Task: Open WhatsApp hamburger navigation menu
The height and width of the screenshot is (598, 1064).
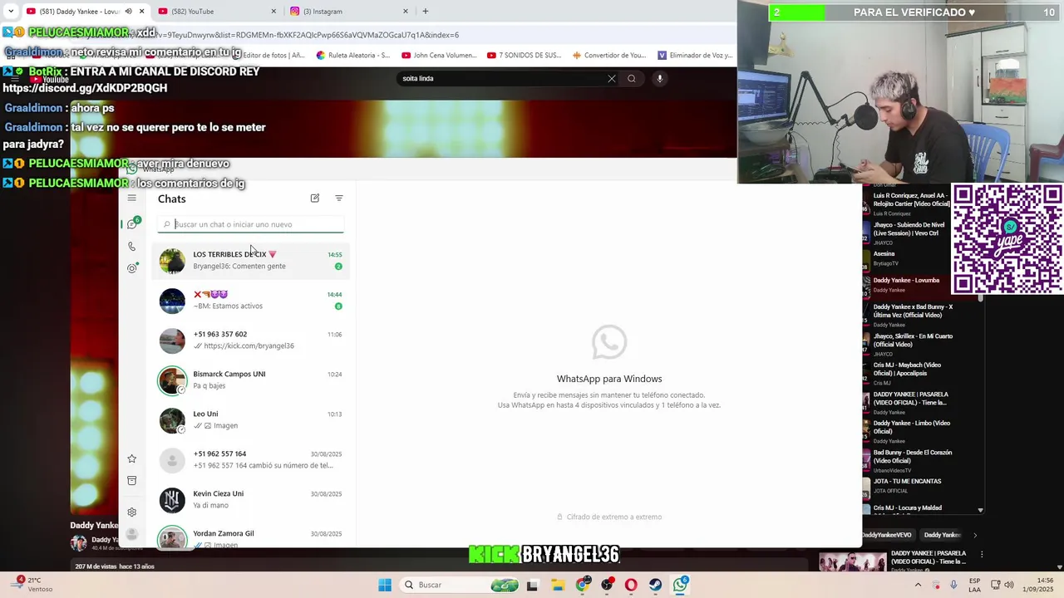Action: (x=131, y=198)
